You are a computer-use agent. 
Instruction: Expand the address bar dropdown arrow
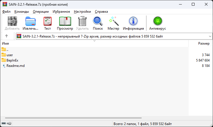(x=210, y=36)
